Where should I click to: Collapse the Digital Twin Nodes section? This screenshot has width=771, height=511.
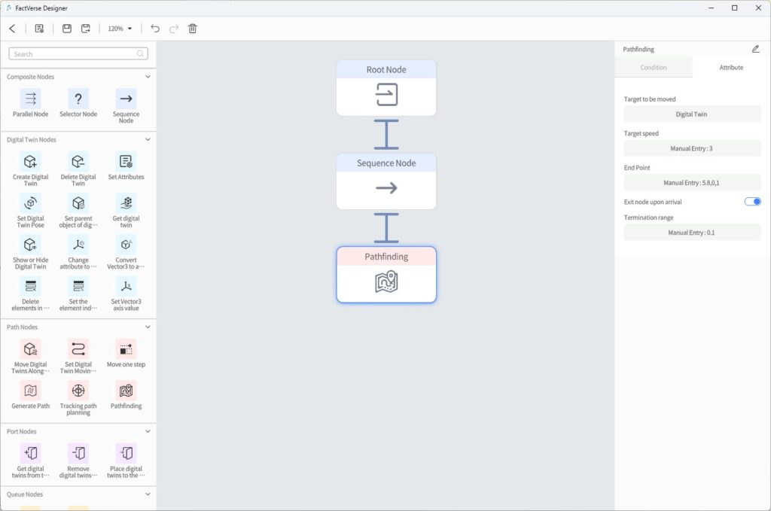148,139
